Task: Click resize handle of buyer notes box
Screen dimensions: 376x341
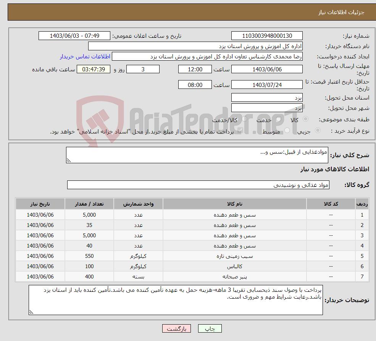Action: (31, 312)
